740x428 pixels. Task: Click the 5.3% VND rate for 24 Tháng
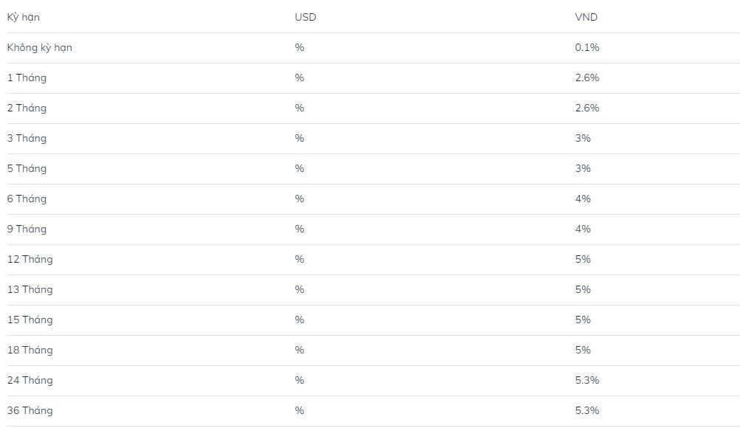pos(587,380)
